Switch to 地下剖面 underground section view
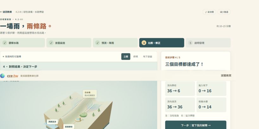Image resolution: width=259 pixels, height=129 pixels. pyautogui.click(x=148, y=56)
